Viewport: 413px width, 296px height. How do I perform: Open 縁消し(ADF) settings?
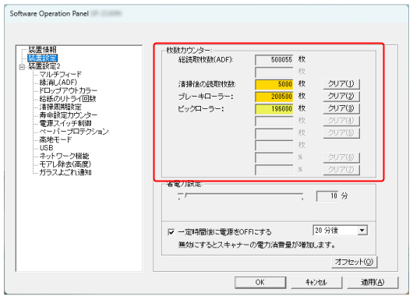[58, 83]
